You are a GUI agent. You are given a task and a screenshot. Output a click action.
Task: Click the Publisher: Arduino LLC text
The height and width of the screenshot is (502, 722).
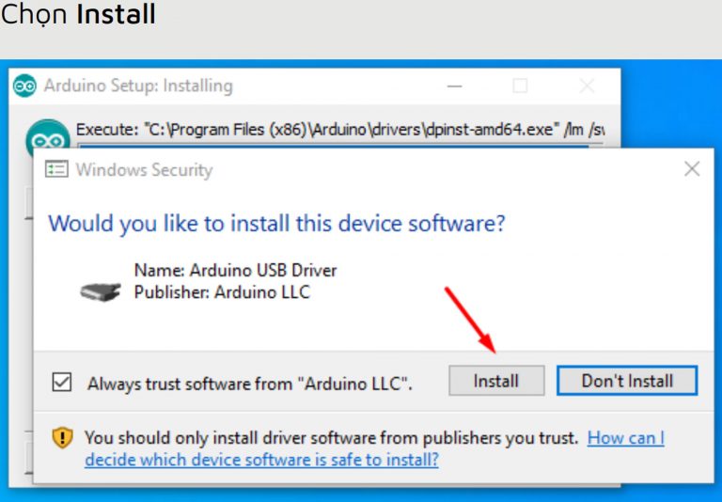222,292
